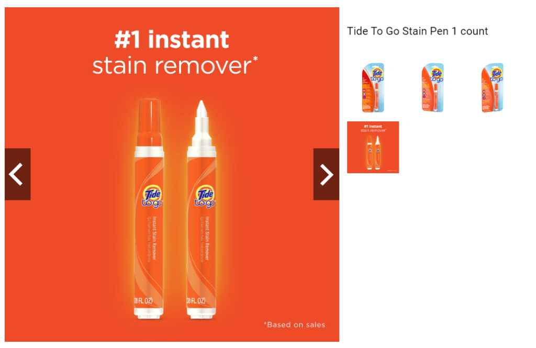
Task: Click 'Instant Stain Remover' text on capped pen
Action: [x=154, y=238]
